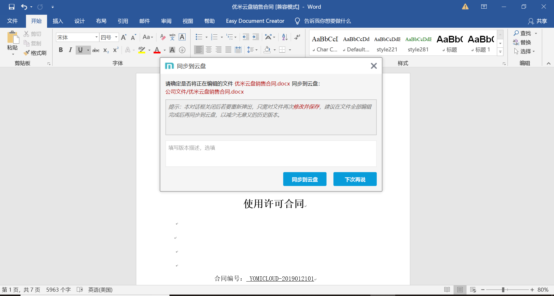This screenshot has width=554, height=296.
Task: Click the 同步到云盘 button
Action: pyautogui.click(x=305, y=179)
